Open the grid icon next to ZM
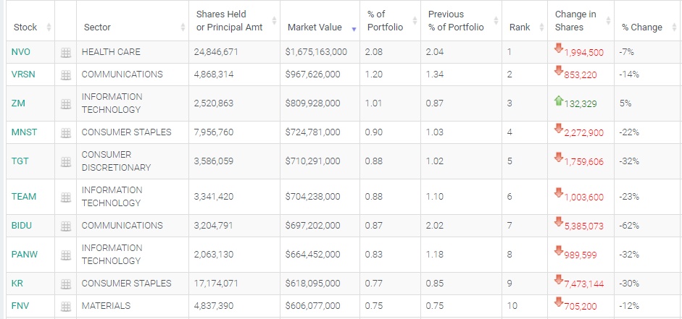The image size is (682, 319). 65,104
